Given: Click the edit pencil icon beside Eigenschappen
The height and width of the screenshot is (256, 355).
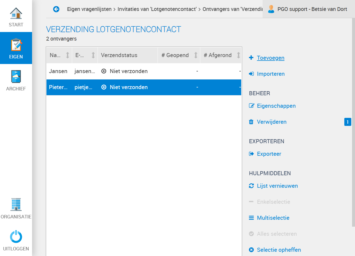Looking at the screenshot, I should click(251, 106).
